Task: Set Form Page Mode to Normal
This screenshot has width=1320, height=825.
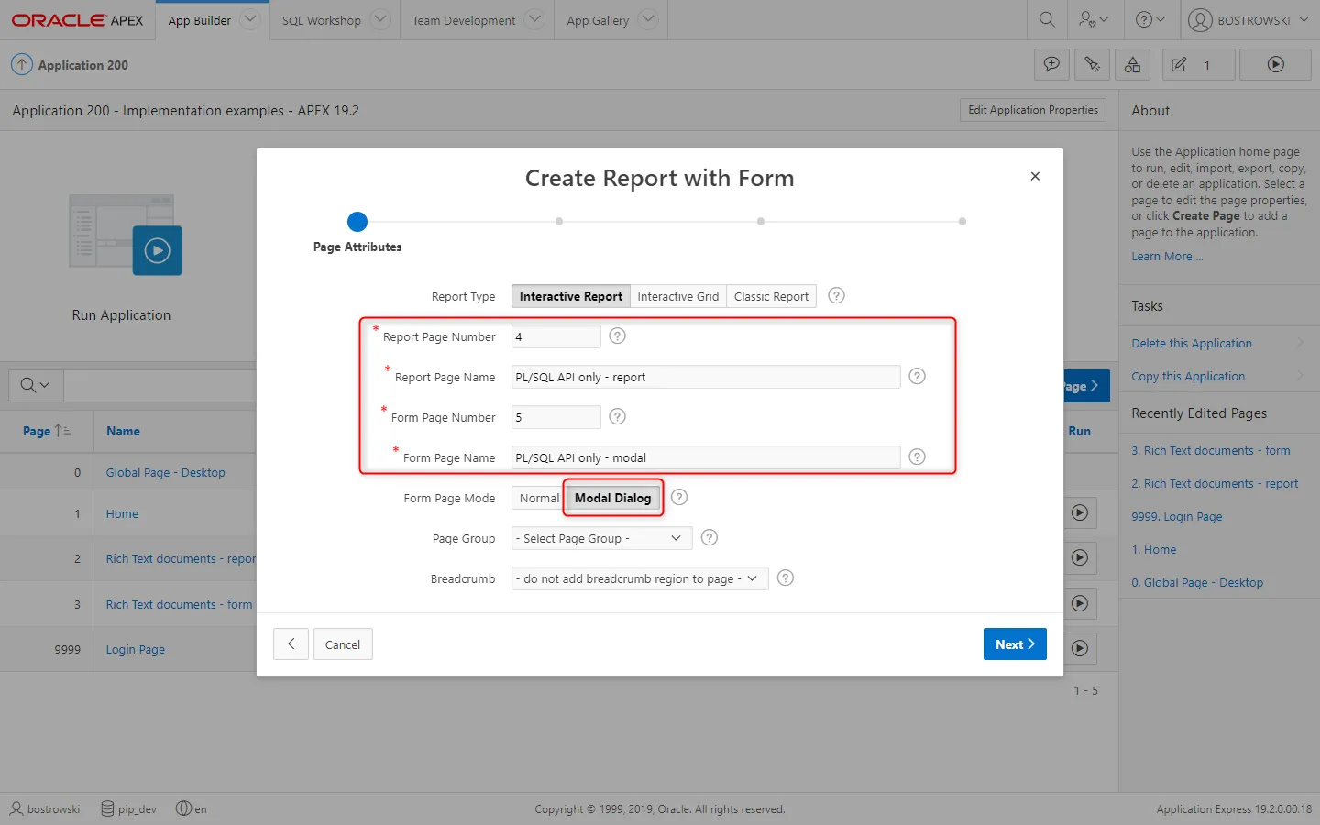Action: click(x=538, y=498)
